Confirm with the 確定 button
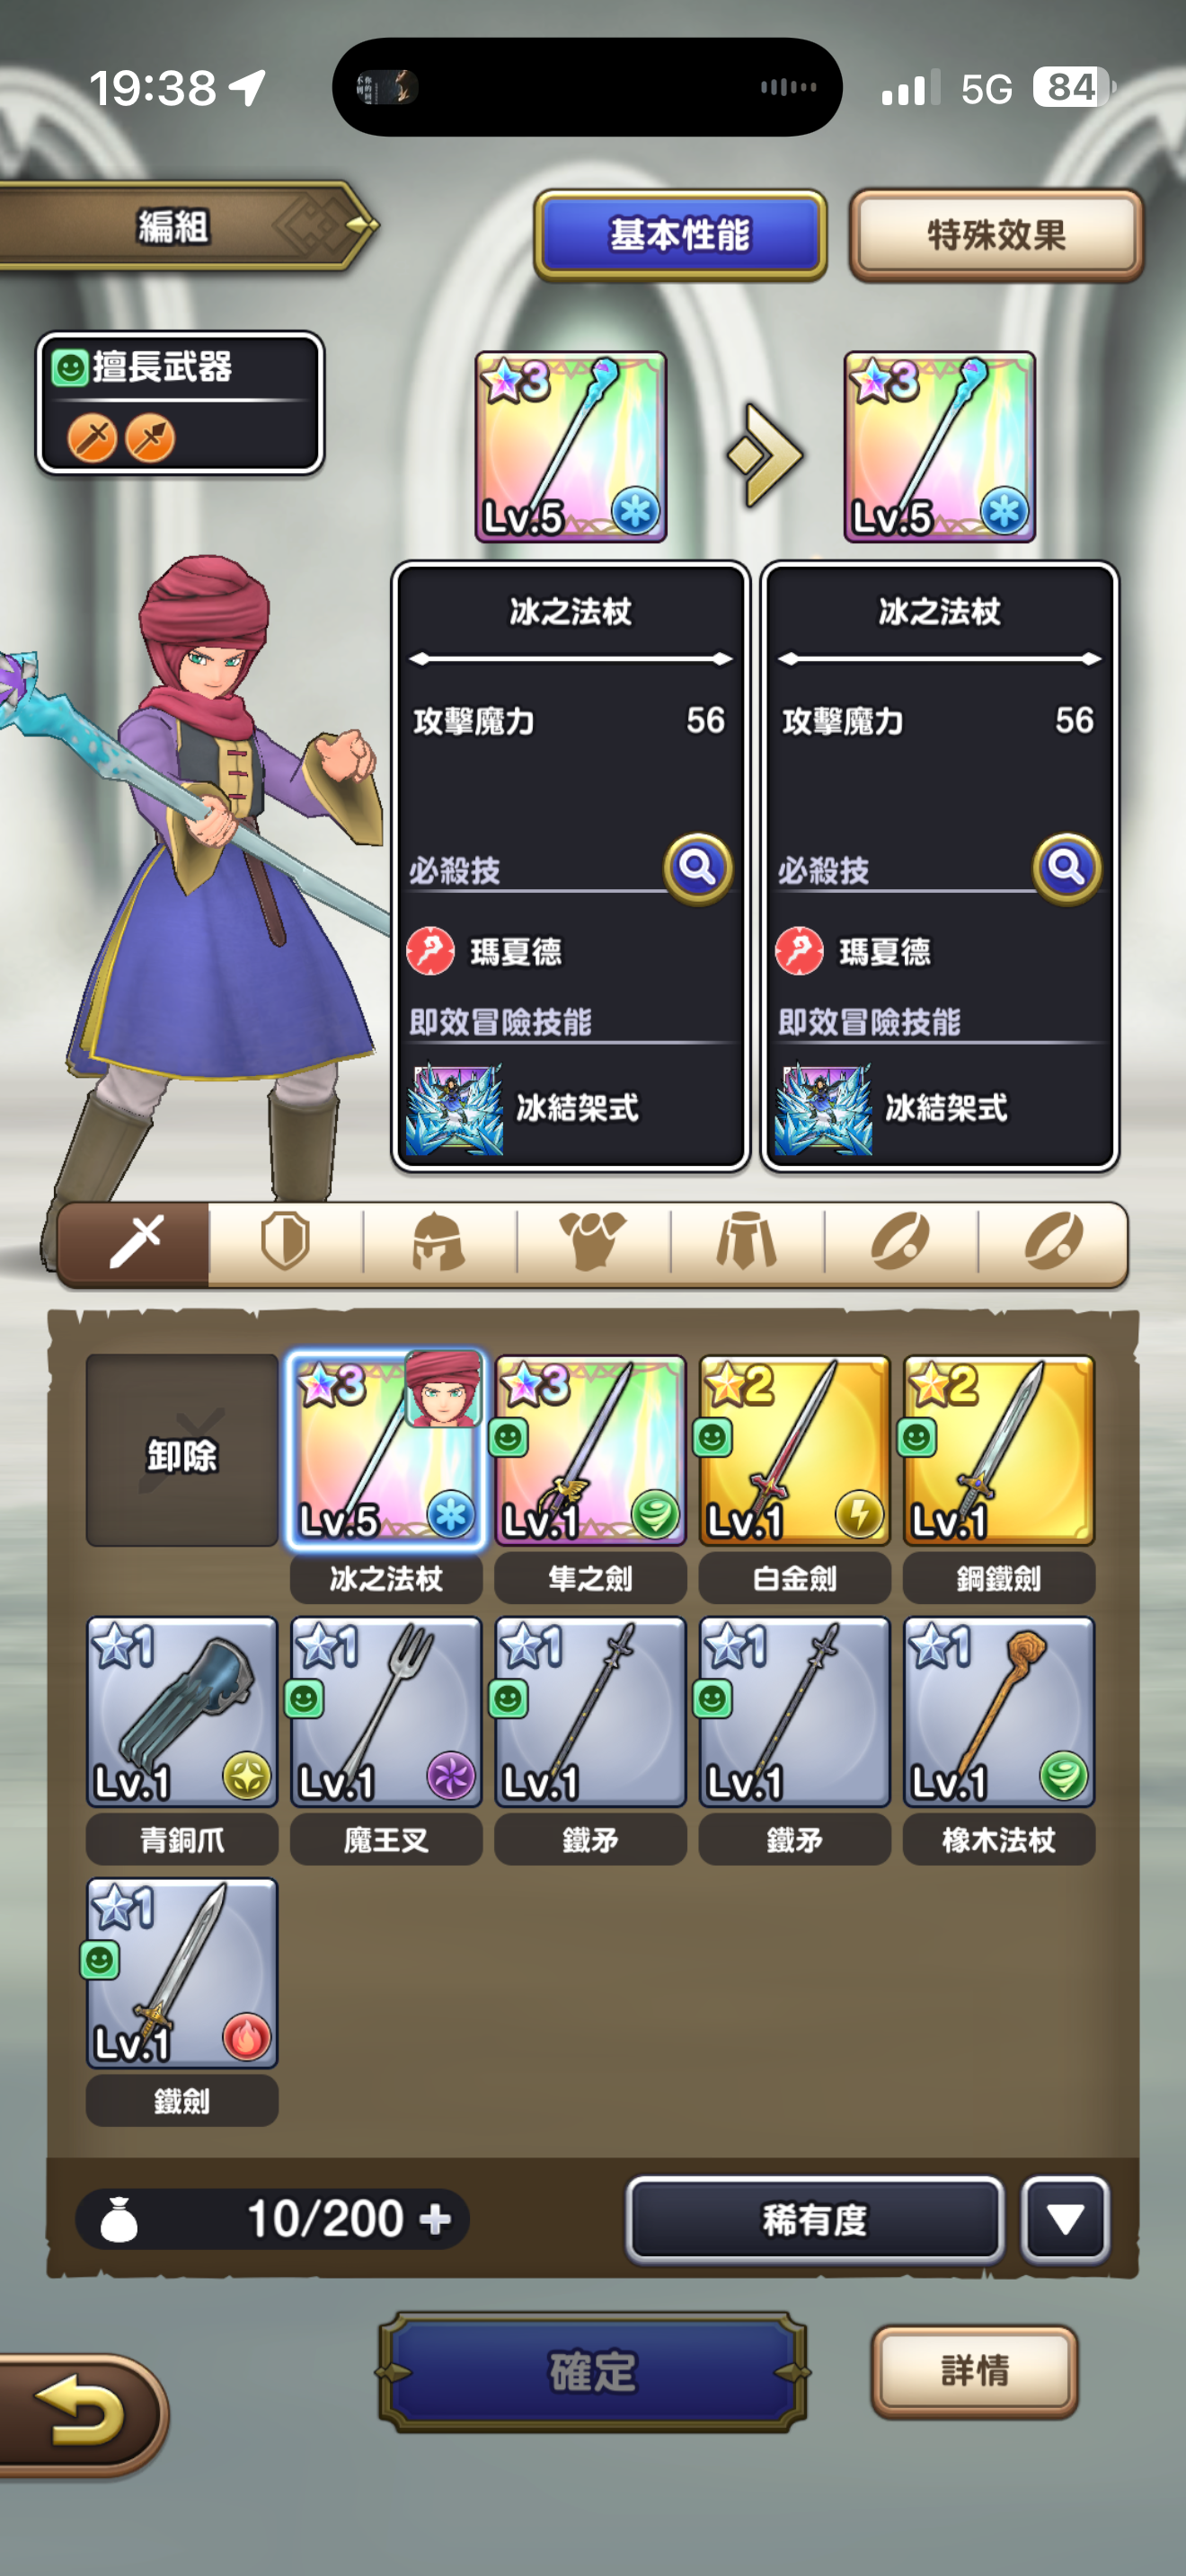The width and height of the screenshot is (1186, 2576). pyautogui.click(x=592, y=2371)
